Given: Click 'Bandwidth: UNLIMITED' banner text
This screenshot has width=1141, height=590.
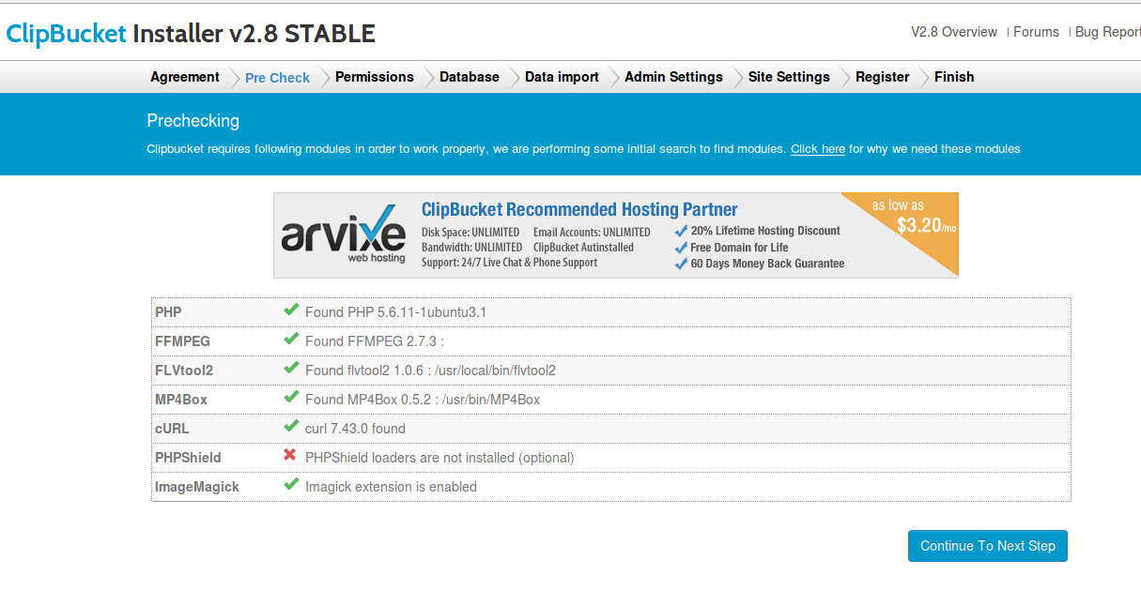Looking at the screenshot, I should pyautogui.click(x=471, y=248).
